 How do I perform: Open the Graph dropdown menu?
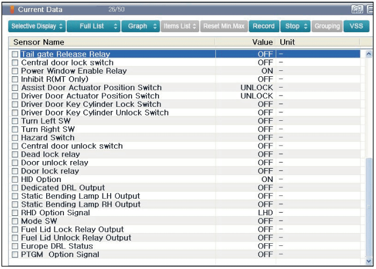[140, 26]
